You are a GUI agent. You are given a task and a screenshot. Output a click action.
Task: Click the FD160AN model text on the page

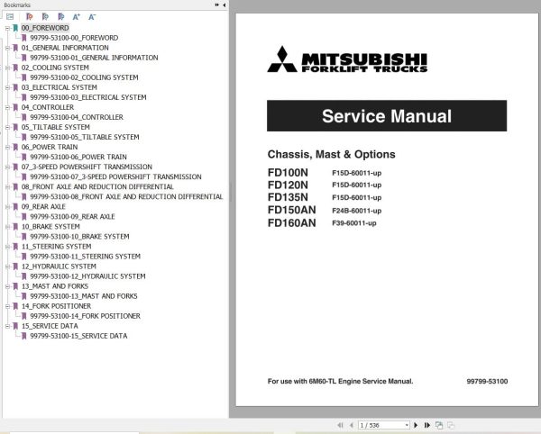coord(292,223)
